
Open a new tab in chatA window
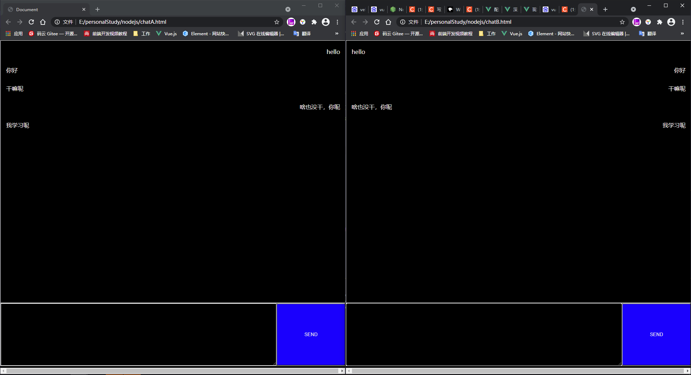[98, 9]
